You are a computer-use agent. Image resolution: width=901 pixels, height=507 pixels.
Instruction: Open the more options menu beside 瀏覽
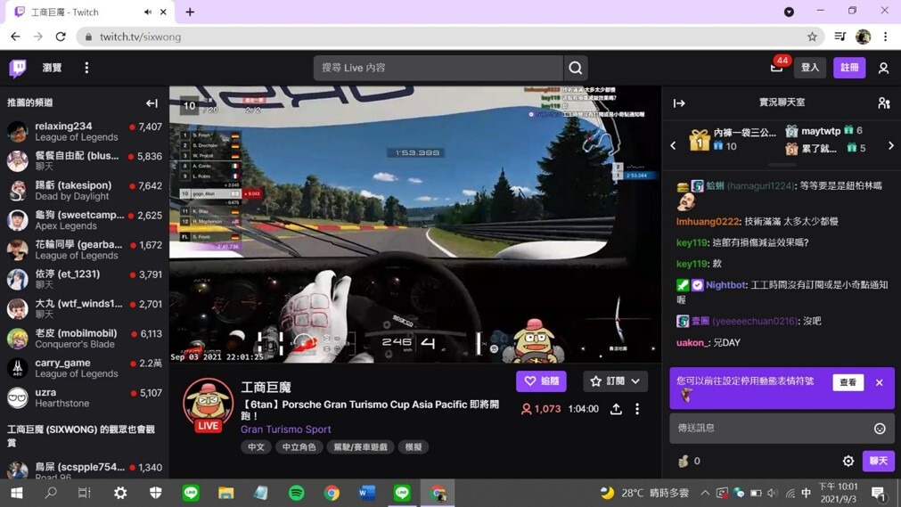pyautogui.click(x=86, y=68)
